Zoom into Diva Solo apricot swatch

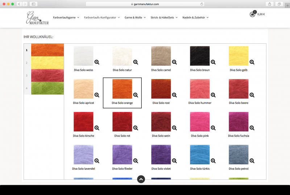(x=97, y=95)
